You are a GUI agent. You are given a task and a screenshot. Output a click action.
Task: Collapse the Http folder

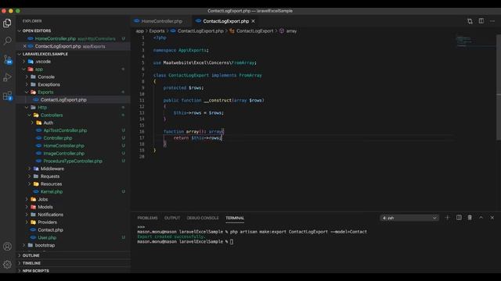click(73, 108)
